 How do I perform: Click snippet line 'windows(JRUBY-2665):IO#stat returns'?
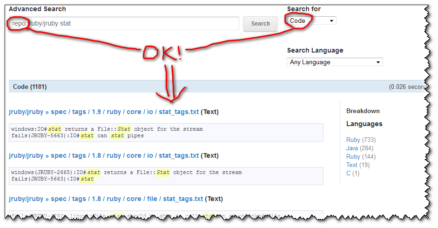coord(127,173)
